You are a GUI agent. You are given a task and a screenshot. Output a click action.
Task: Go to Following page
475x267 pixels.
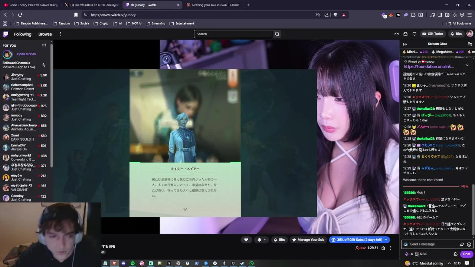(23, 34)
